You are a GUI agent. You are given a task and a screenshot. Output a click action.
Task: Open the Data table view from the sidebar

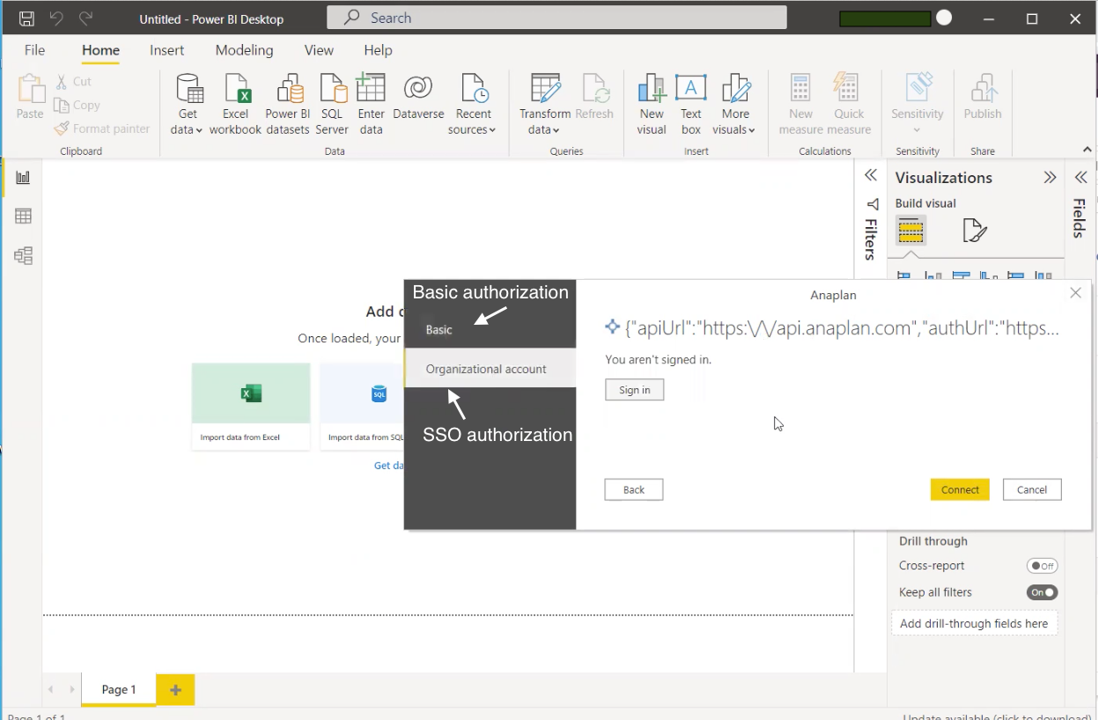tap(23, 216)
